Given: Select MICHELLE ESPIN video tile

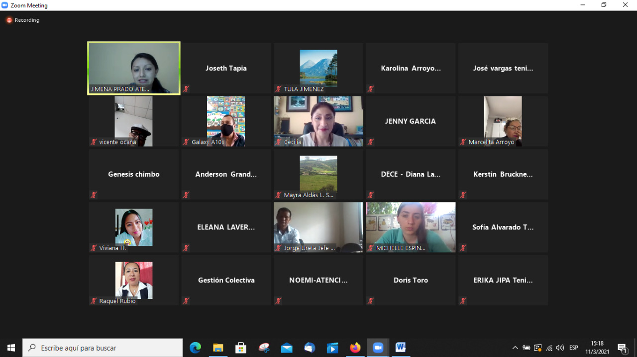Looking at the screenshot, I should click(x=411, y=227).
